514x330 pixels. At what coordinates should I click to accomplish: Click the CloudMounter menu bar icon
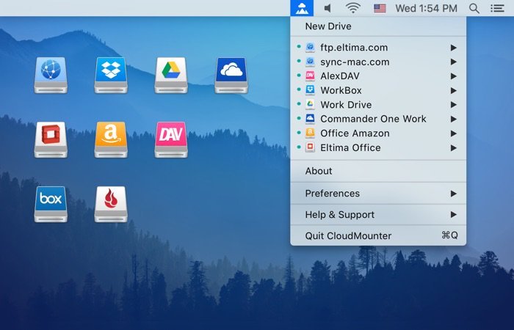302,8
